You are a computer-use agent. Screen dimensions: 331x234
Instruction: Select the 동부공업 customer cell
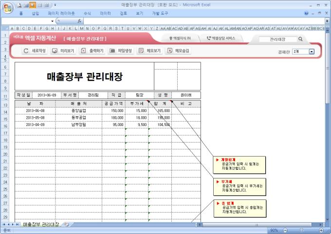[x=78, y=118]
